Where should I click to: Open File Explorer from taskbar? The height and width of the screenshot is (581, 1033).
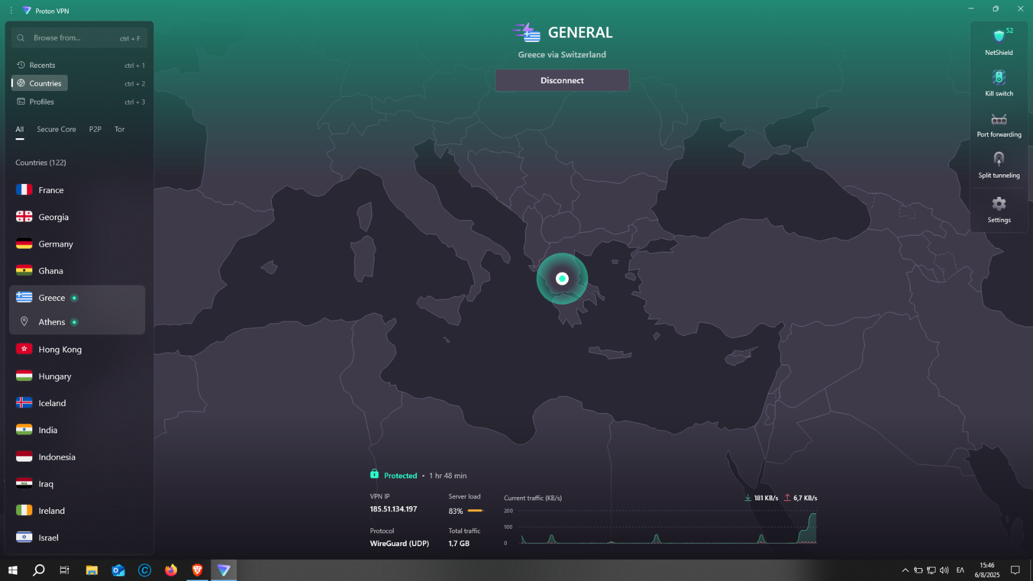(x=92, y=570)
